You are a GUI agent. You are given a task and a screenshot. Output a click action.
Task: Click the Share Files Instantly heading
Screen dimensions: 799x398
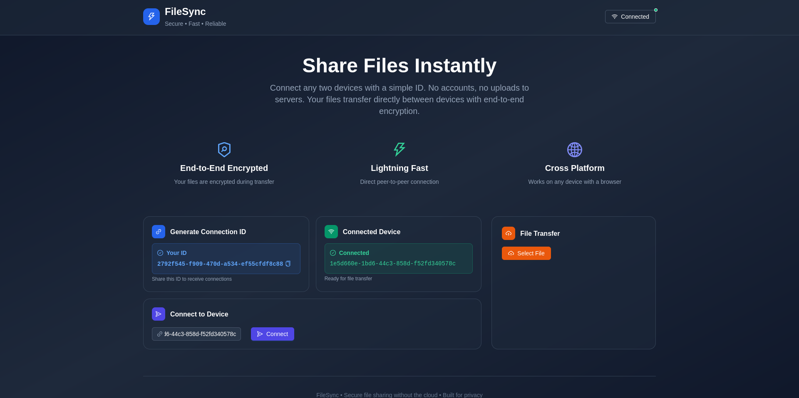399,66
